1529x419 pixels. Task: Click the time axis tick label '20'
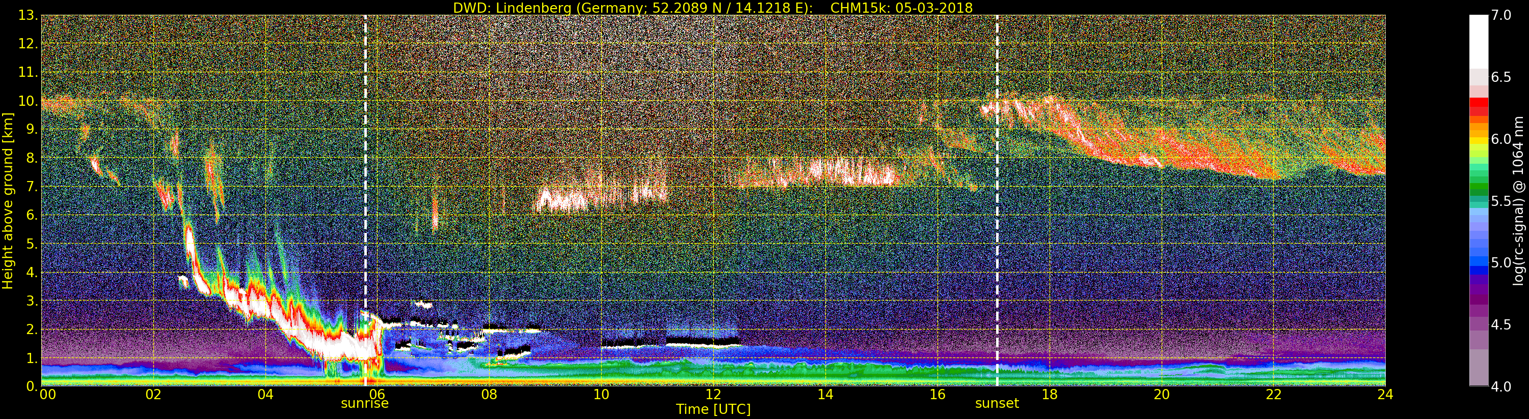click(1161, 394)
